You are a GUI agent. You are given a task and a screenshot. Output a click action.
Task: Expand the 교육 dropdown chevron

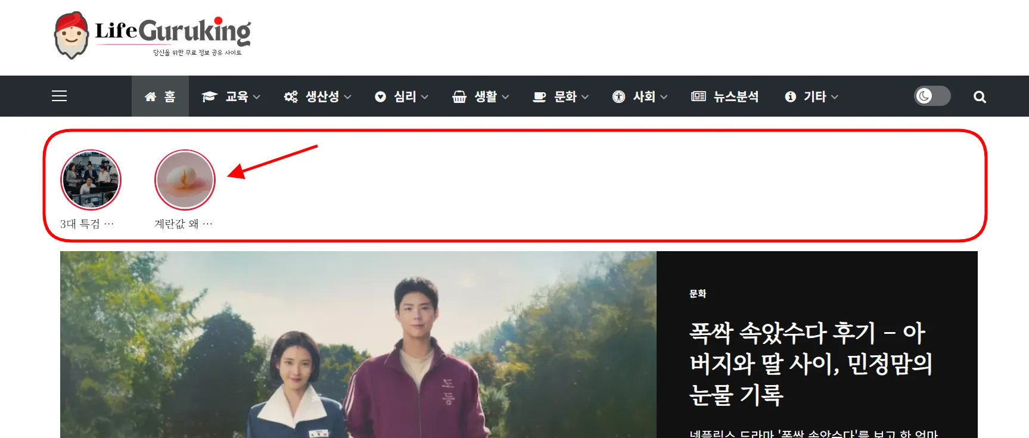(257, 97)
